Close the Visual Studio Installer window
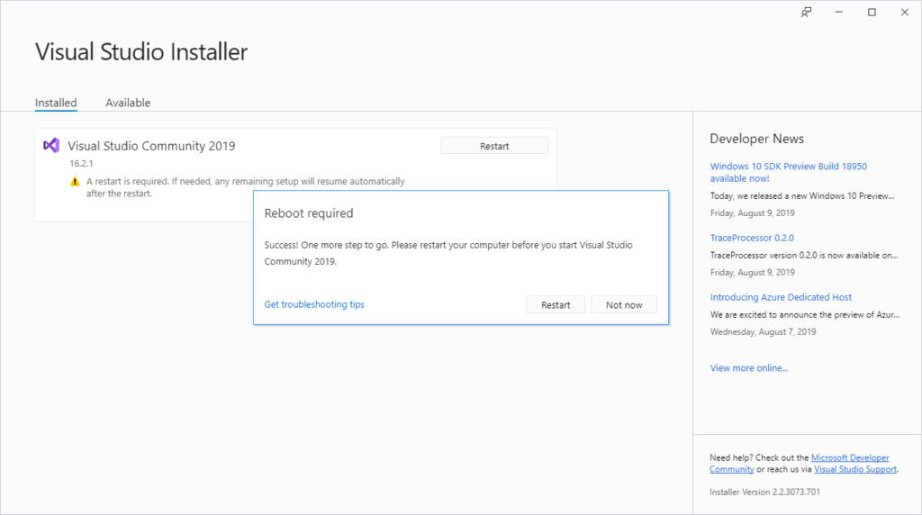The height and width of the screenshot is (515, 922). 905,13
